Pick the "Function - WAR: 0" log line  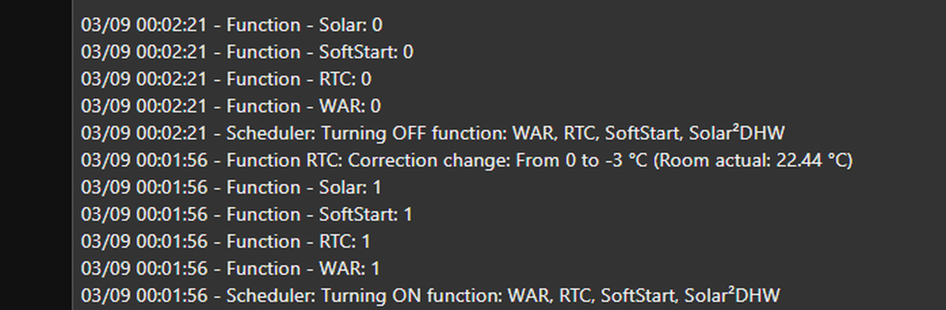(x=231, y=106)
